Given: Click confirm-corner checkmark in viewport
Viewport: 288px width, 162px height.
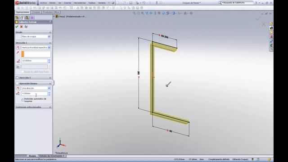Looking at the screenshot, I should pos(258,18).
